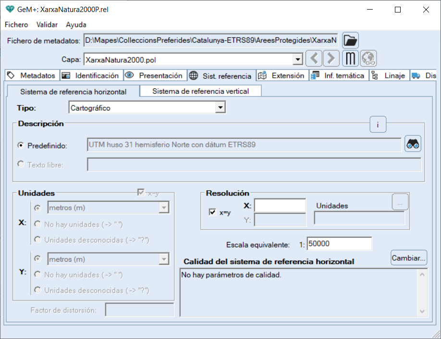Switch to Sistema de referencia vertical tab

[200, 91]
